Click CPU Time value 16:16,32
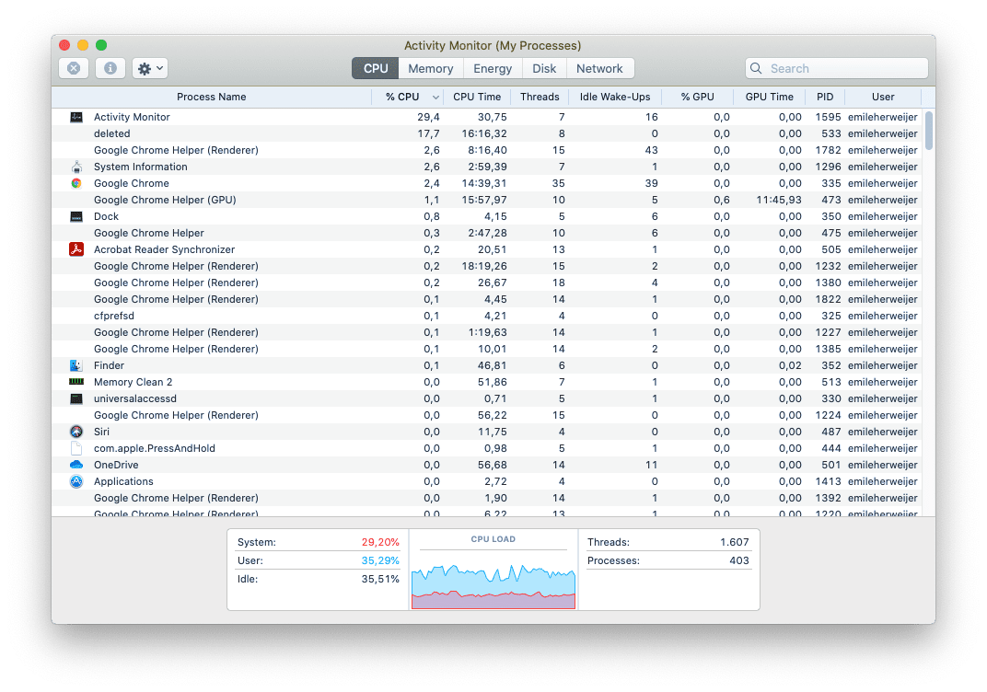 [484, 133]
